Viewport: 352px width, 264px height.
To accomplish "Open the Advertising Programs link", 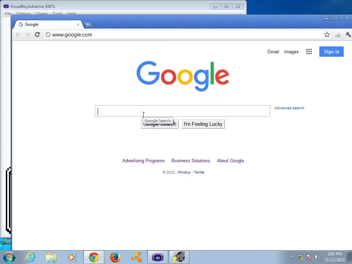I will (143, 161).
